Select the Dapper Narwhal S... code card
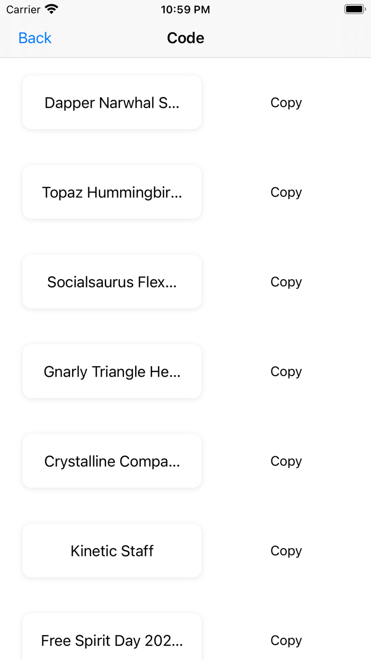Image resolution: width=371 pixels, height=660 pixels. tap(111, 102)
